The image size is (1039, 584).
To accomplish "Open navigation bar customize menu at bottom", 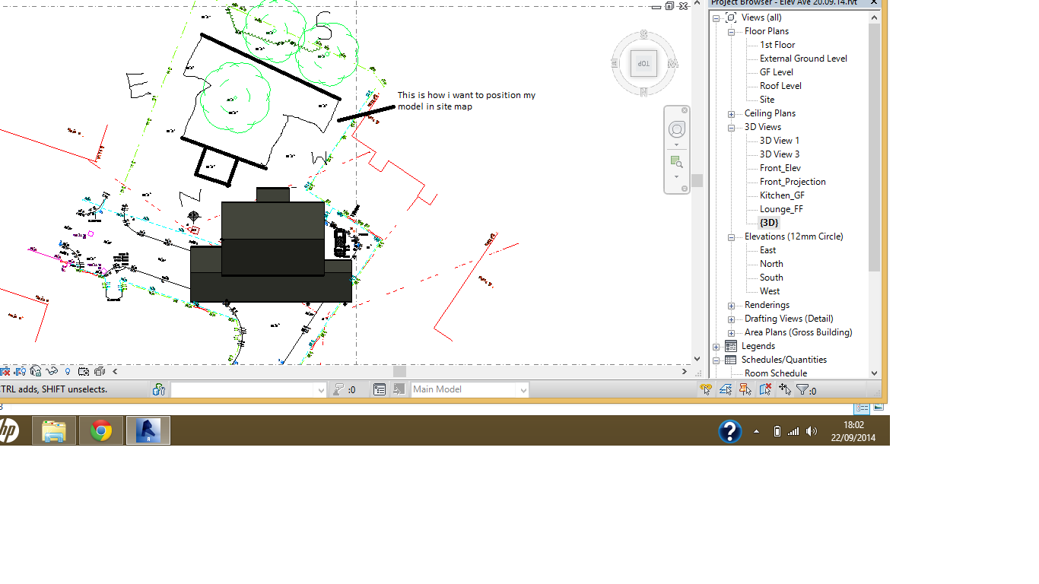I will [x=684, y=189].
